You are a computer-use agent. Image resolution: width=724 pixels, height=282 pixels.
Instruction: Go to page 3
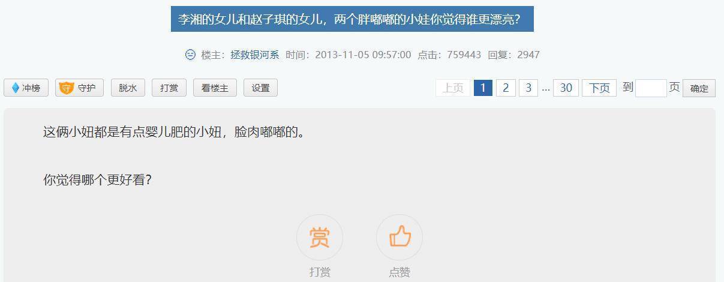click(528, 88)
